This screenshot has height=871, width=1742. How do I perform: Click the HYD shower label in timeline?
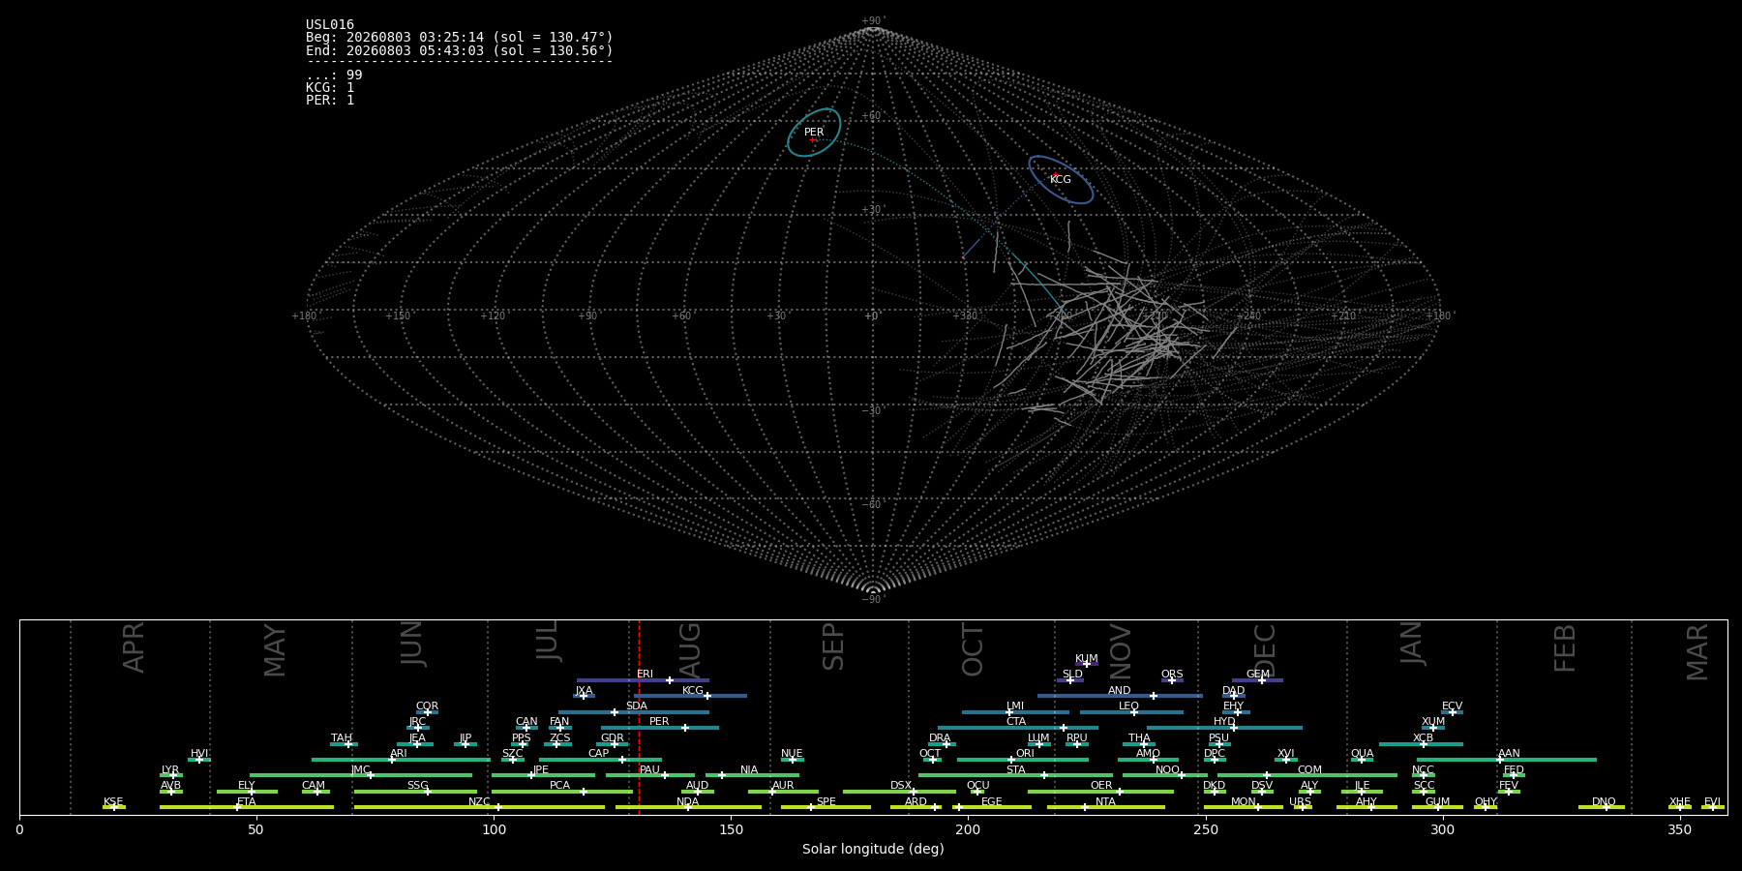pyautogui.click(x=1224, y=722)
